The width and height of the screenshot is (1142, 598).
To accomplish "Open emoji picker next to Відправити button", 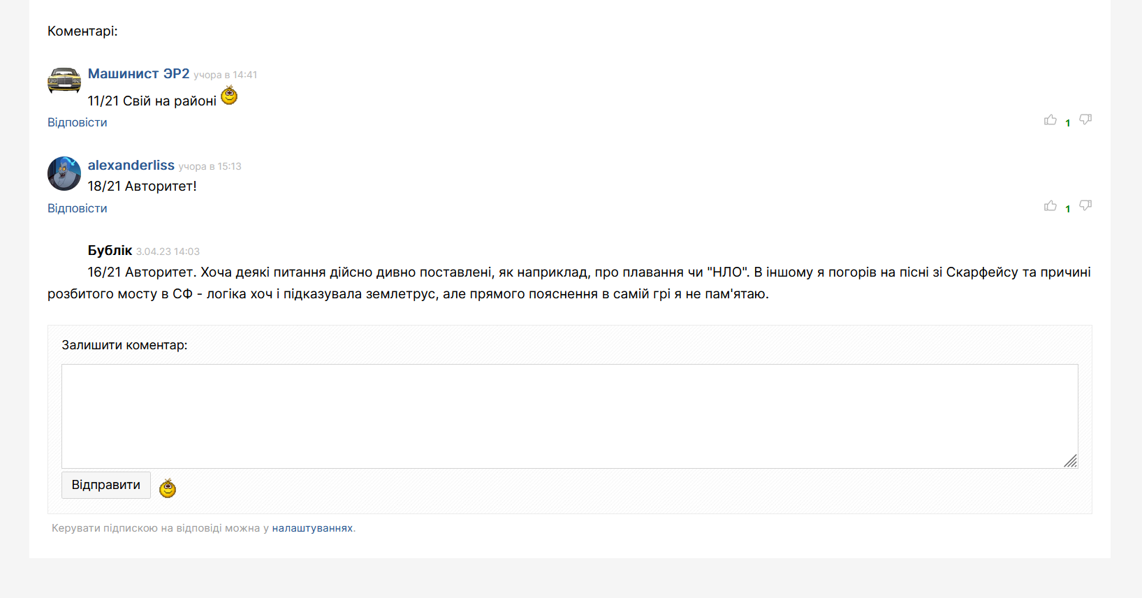I will tap(168, 488).
